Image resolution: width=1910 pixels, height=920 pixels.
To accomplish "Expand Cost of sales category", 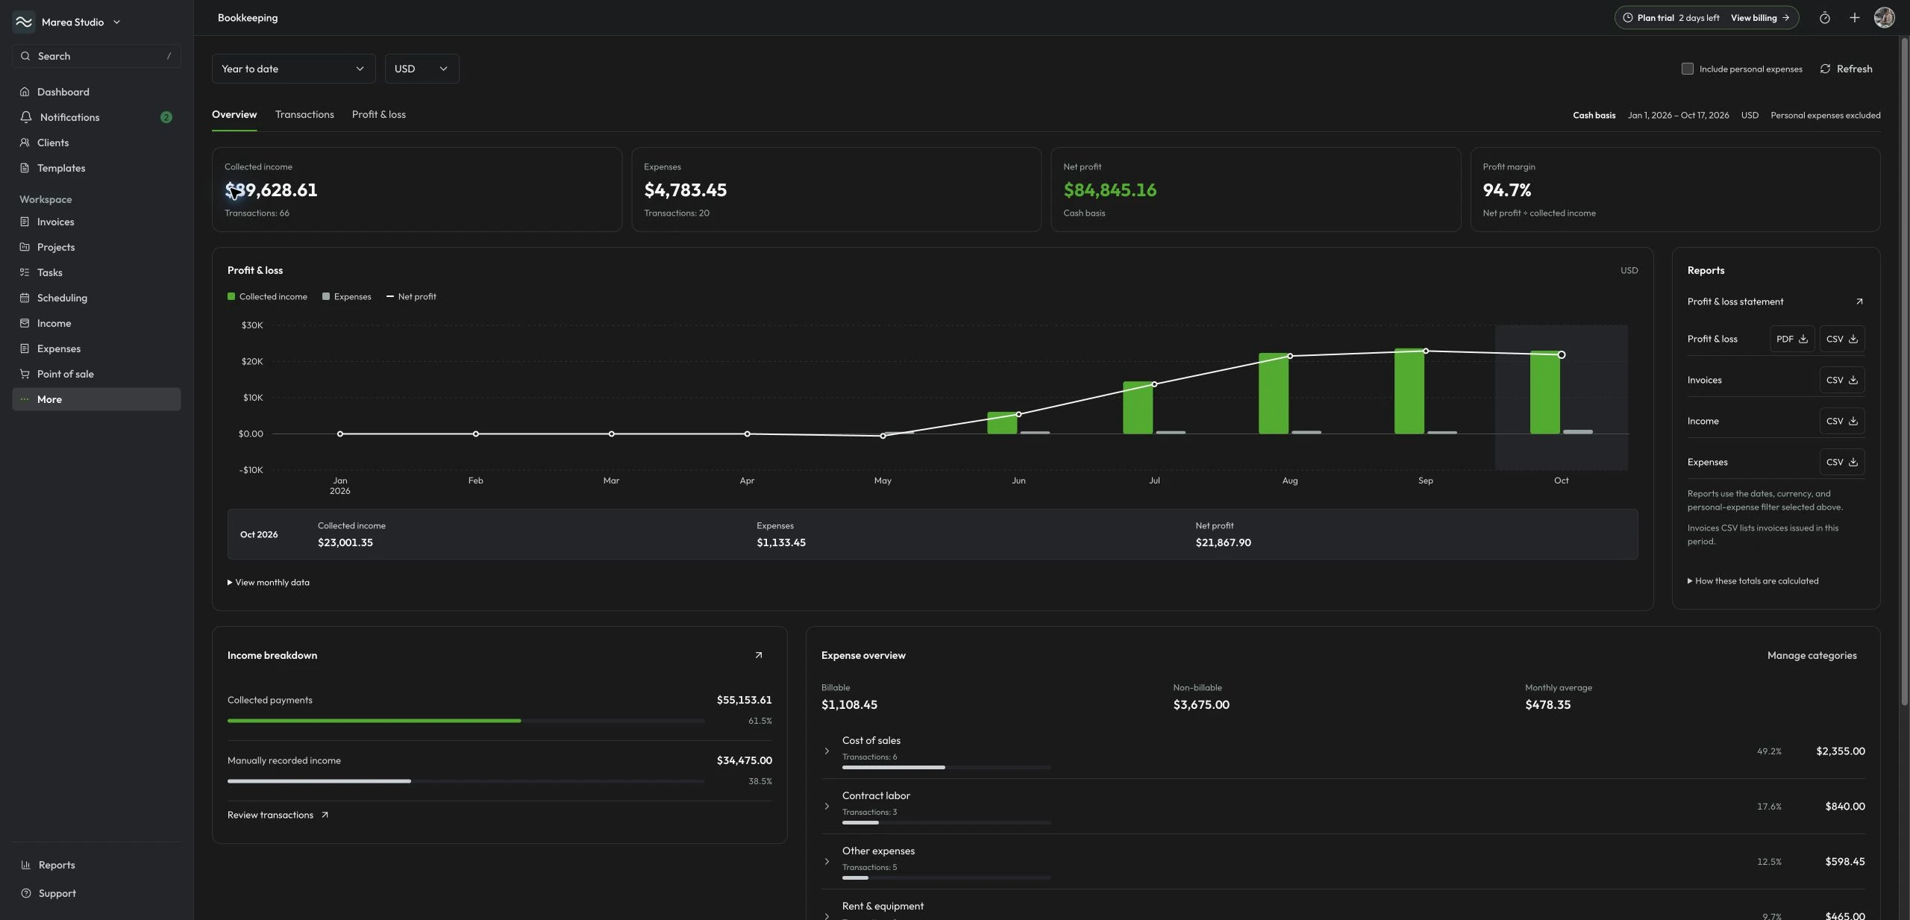I will [x=826, y=751].
